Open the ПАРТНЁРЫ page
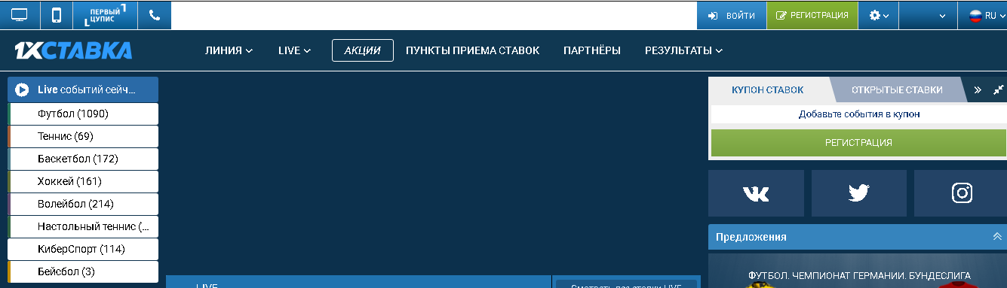 click(592, 50)
